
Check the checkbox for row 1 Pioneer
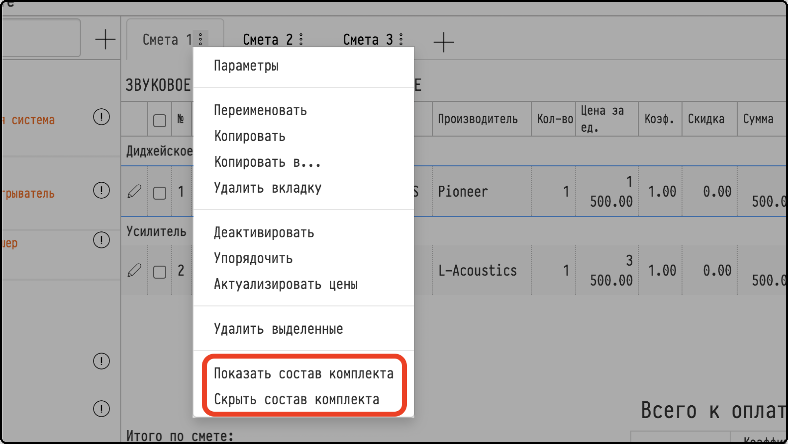tap(160, 193)
